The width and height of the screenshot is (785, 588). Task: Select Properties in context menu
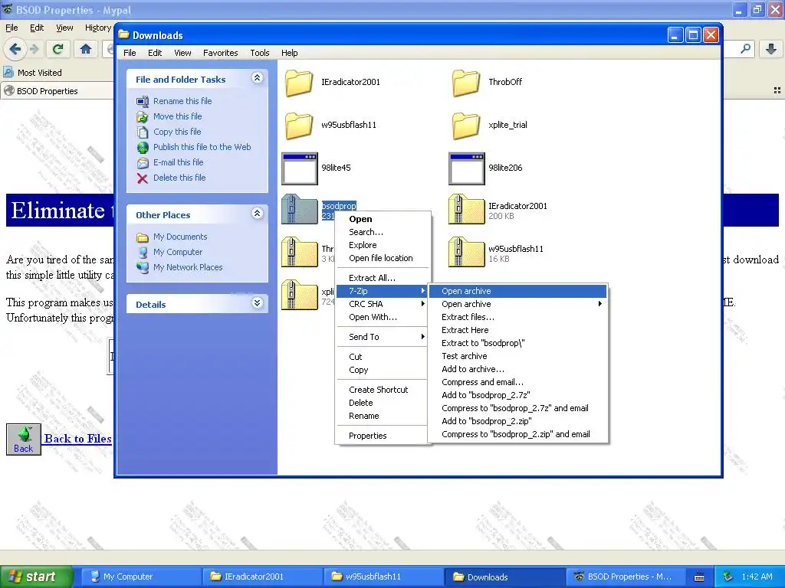click(383, 436)
